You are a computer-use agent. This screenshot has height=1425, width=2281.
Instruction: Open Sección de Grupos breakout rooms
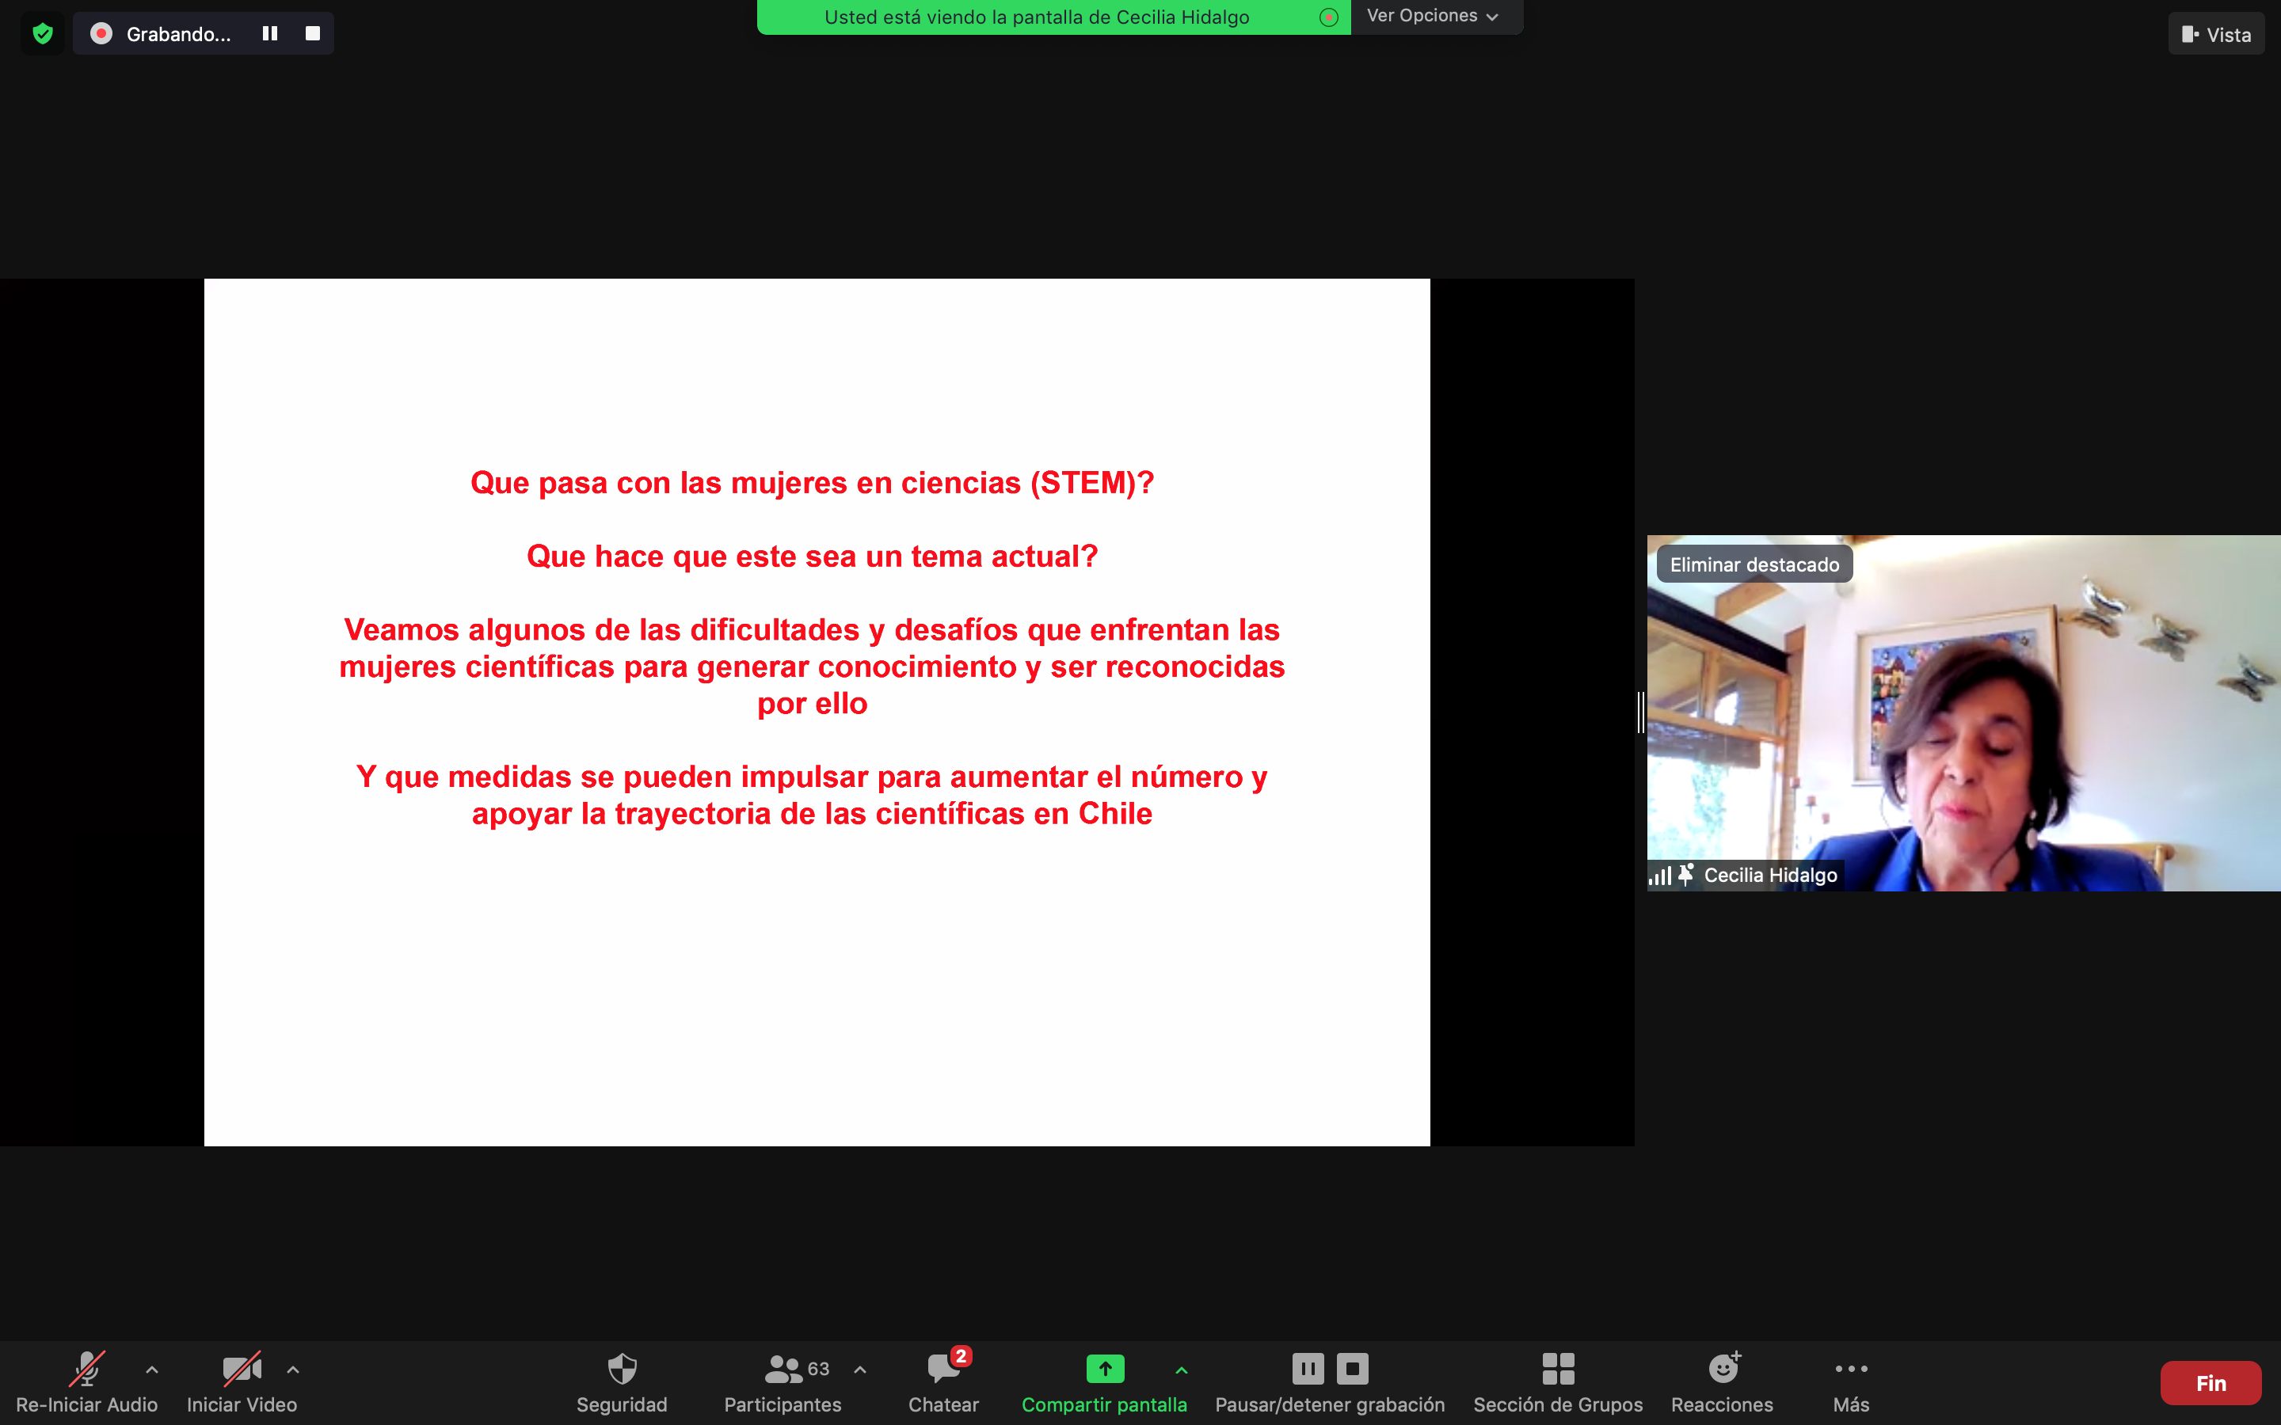[x=1557, y=1369]
